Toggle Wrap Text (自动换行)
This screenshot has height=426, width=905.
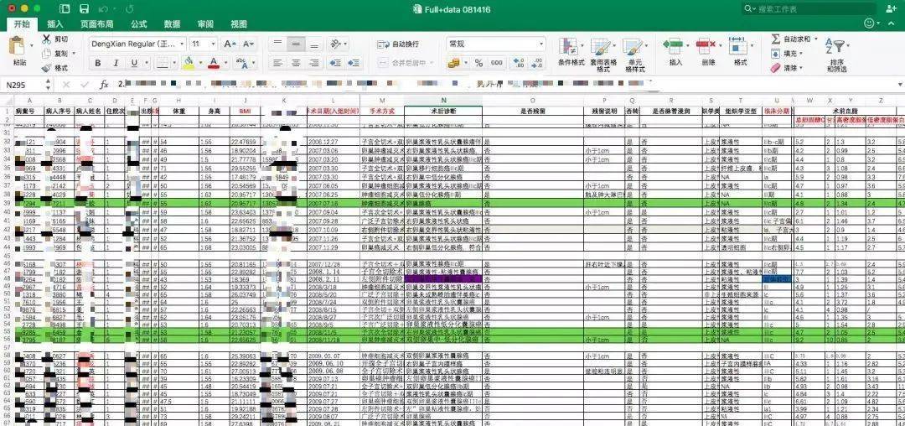(x=400, y=44)
